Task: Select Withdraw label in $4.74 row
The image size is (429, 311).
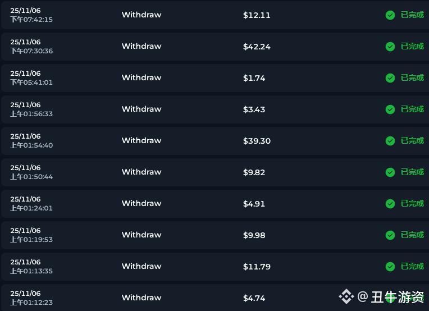Action: 142,298
